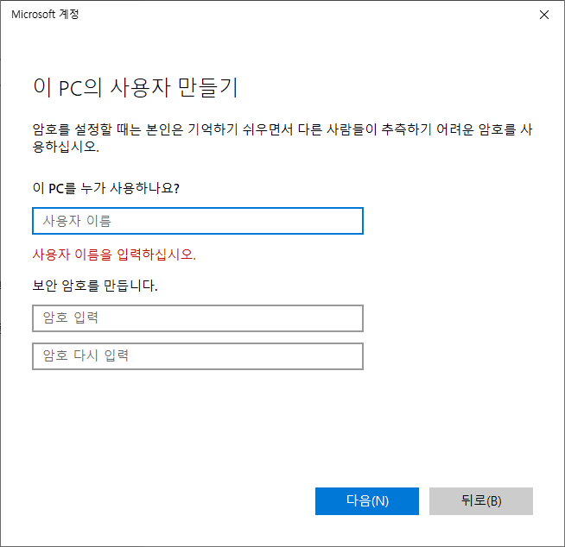Click the label 이 PC를 누가 사용하나요?
The height and width of the screenshot is (547, 565).
(x=106, y=188)
